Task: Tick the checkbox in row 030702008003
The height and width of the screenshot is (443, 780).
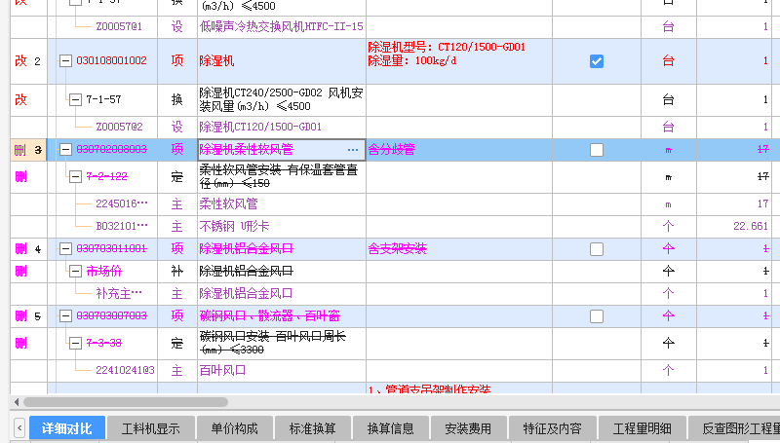Action: (597, 150)
